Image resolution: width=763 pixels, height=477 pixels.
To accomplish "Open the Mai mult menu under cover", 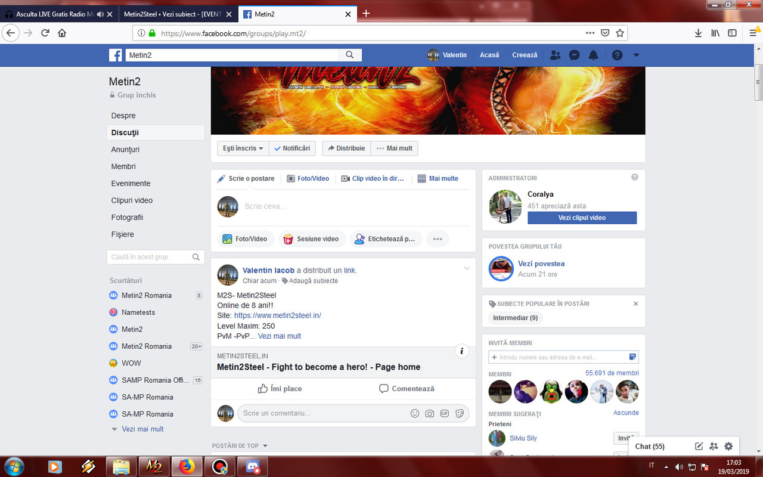I will click(x=394, y=148).
